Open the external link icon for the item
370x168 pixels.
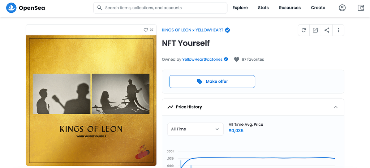[x=315, y=30]
